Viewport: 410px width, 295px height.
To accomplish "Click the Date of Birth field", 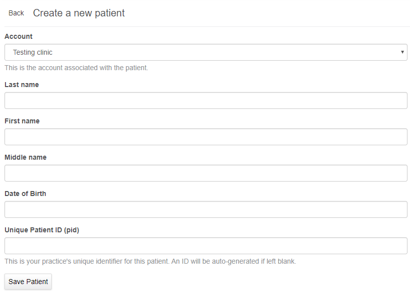I will point(206,209).
